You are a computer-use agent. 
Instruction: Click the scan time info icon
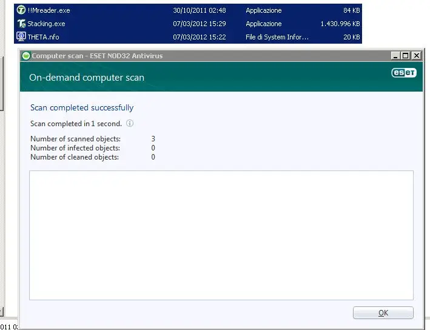coord(130,123)
